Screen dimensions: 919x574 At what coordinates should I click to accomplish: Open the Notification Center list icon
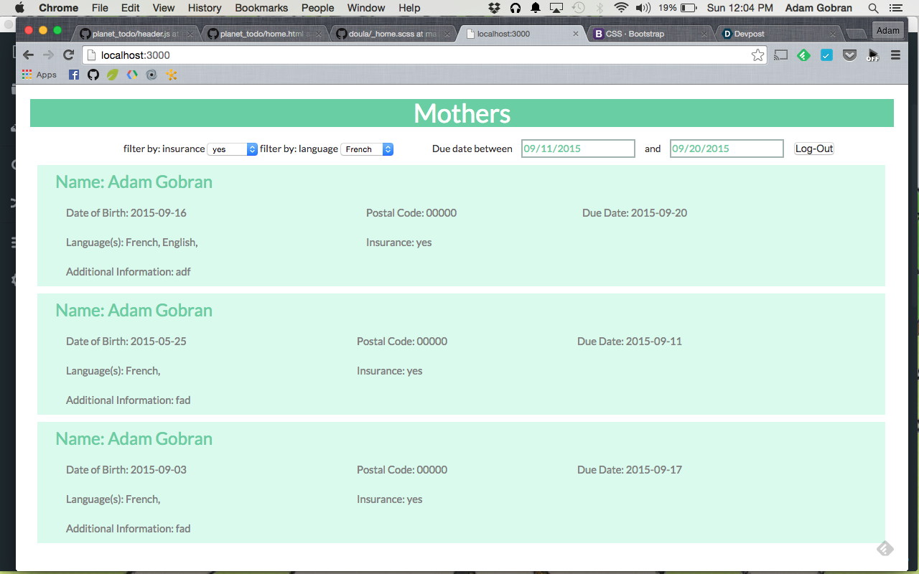point(897,8)
